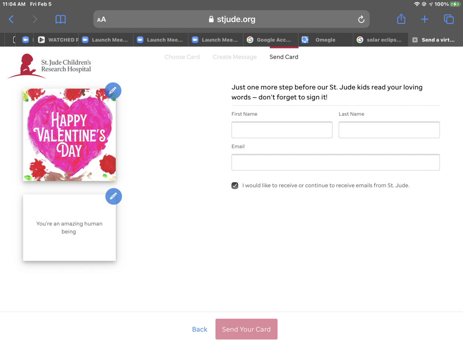Add a new tab with plus icon
This screenshot has width=463, height=347.
tap(425, 19)
